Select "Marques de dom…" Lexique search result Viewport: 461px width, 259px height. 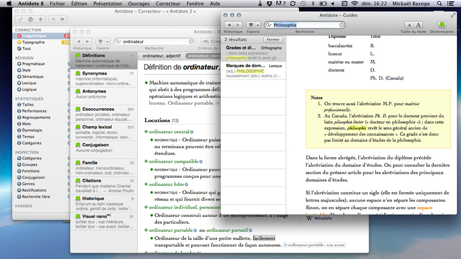[x=254, y=70]
